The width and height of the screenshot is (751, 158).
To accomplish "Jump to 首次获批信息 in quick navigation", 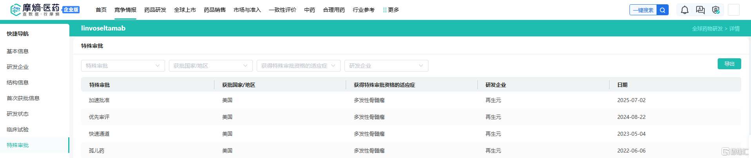I will coord(23,98).
